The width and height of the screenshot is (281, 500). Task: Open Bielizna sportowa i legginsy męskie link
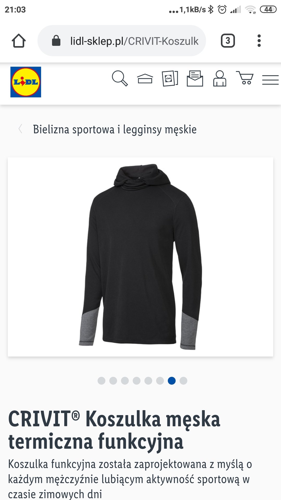coord(115,129)
